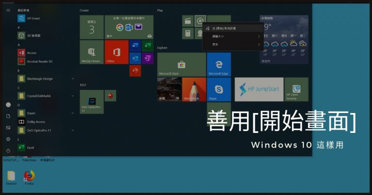Launch HP Smart from the app list
372x195 pixels.
pos(45,18)
